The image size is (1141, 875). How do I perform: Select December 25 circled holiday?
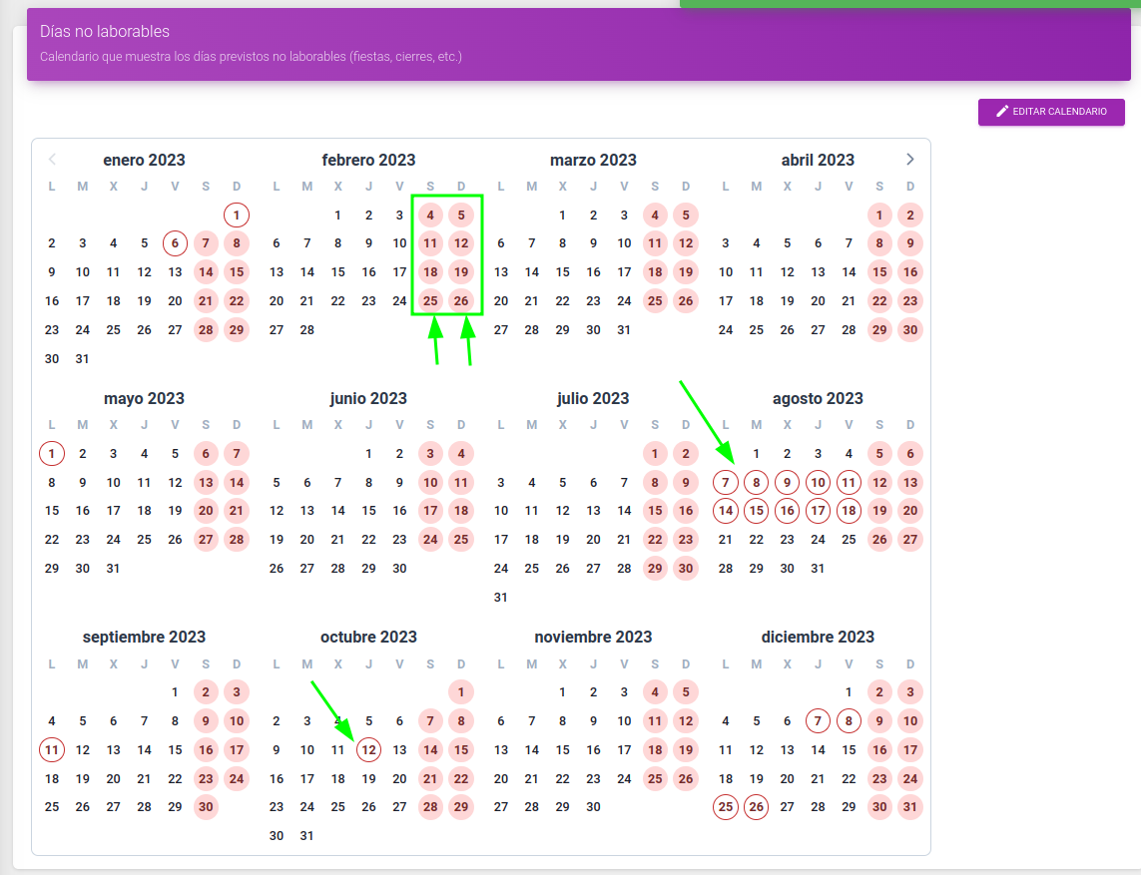click(726, 807)
